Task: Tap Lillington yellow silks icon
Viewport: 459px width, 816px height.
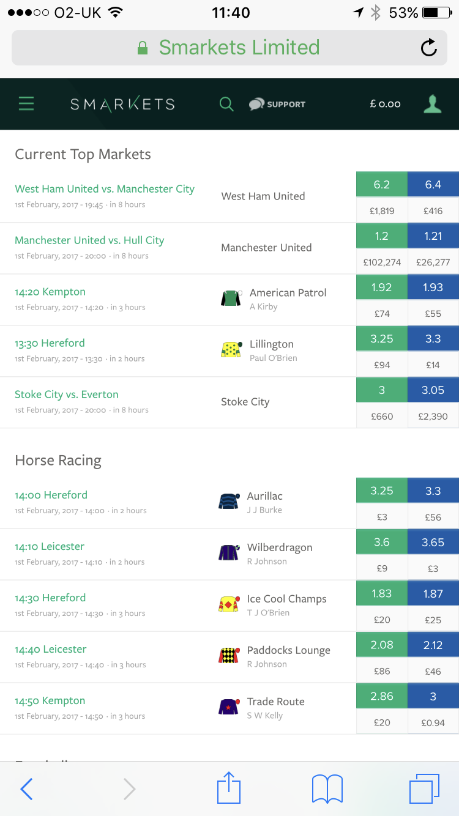Action: pyautogui.click(x=231, y=350)
